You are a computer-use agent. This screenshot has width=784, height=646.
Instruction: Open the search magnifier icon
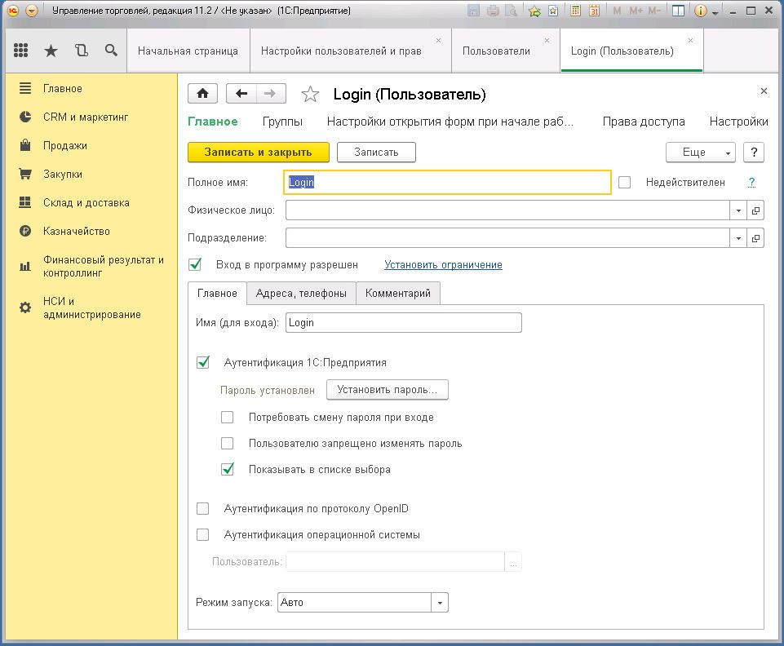point(111,50)
